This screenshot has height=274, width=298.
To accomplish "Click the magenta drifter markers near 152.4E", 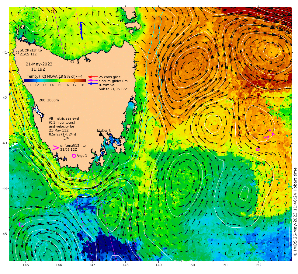I will 269,135.
